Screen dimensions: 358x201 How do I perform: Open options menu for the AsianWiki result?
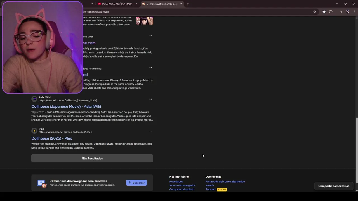[x=150, y=99]
